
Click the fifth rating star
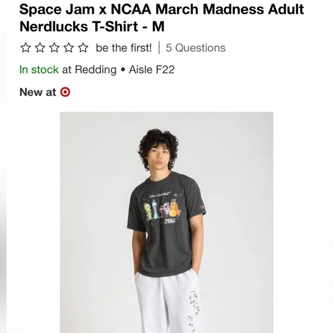[x=83, y=48]
